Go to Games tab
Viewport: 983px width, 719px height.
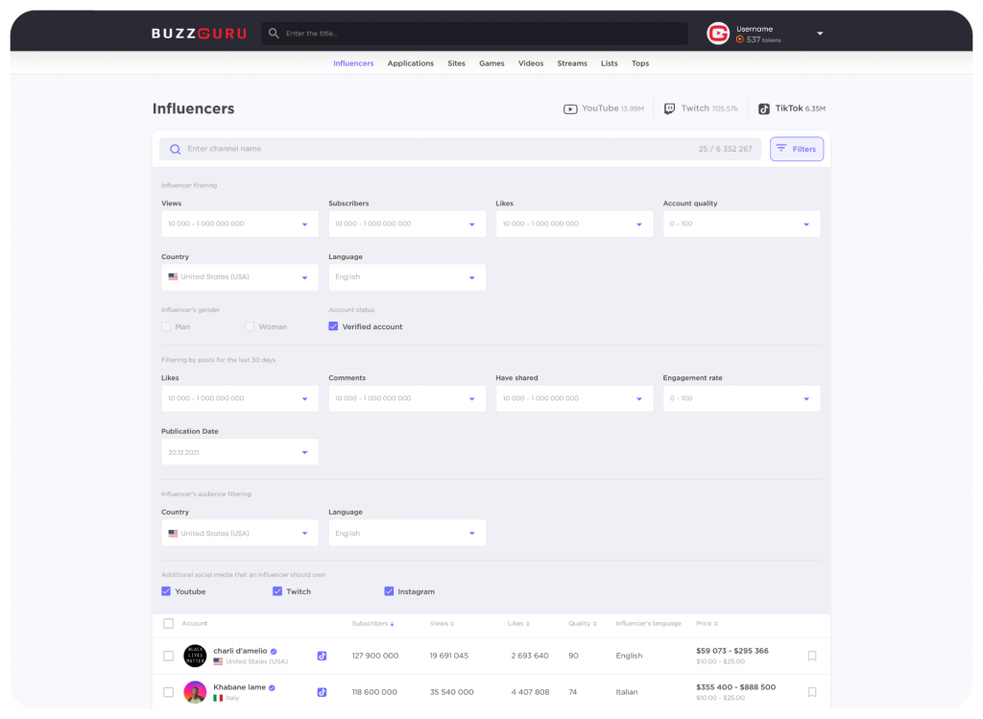(491, 63)
